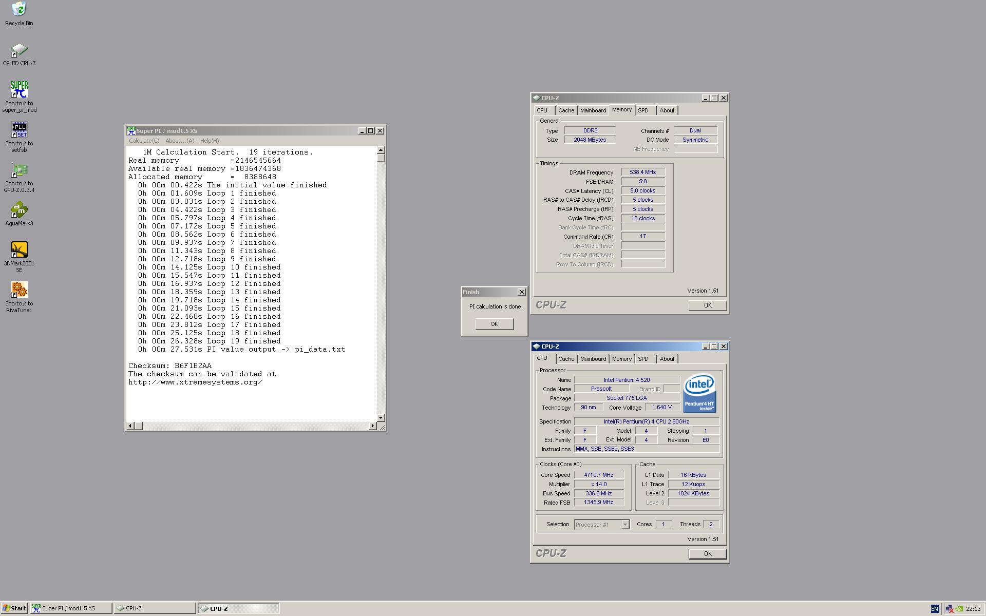
Task: Open the Recycle Bin desktop icon
Action: tap(19, 14)
